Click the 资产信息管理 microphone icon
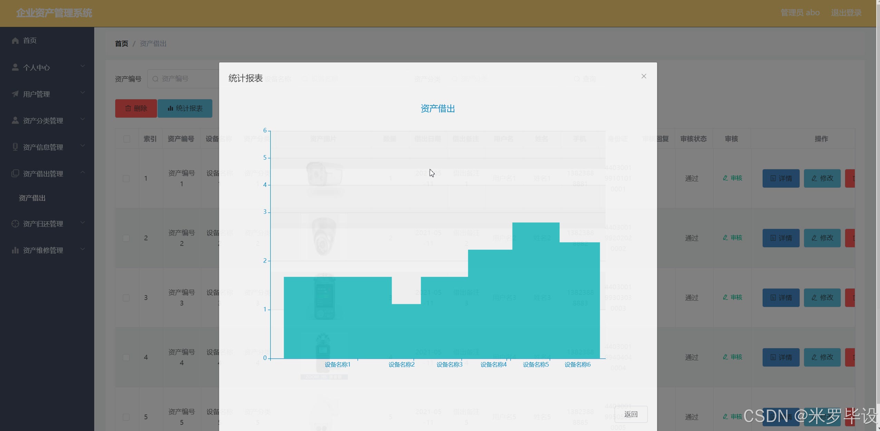 click(15, 147)
